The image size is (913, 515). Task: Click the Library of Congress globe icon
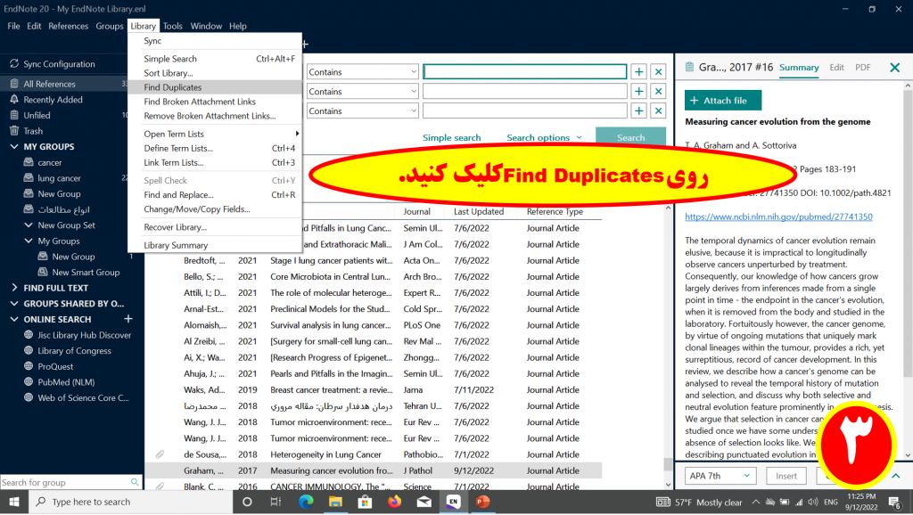pyautogui.click(x=29, y=350)
